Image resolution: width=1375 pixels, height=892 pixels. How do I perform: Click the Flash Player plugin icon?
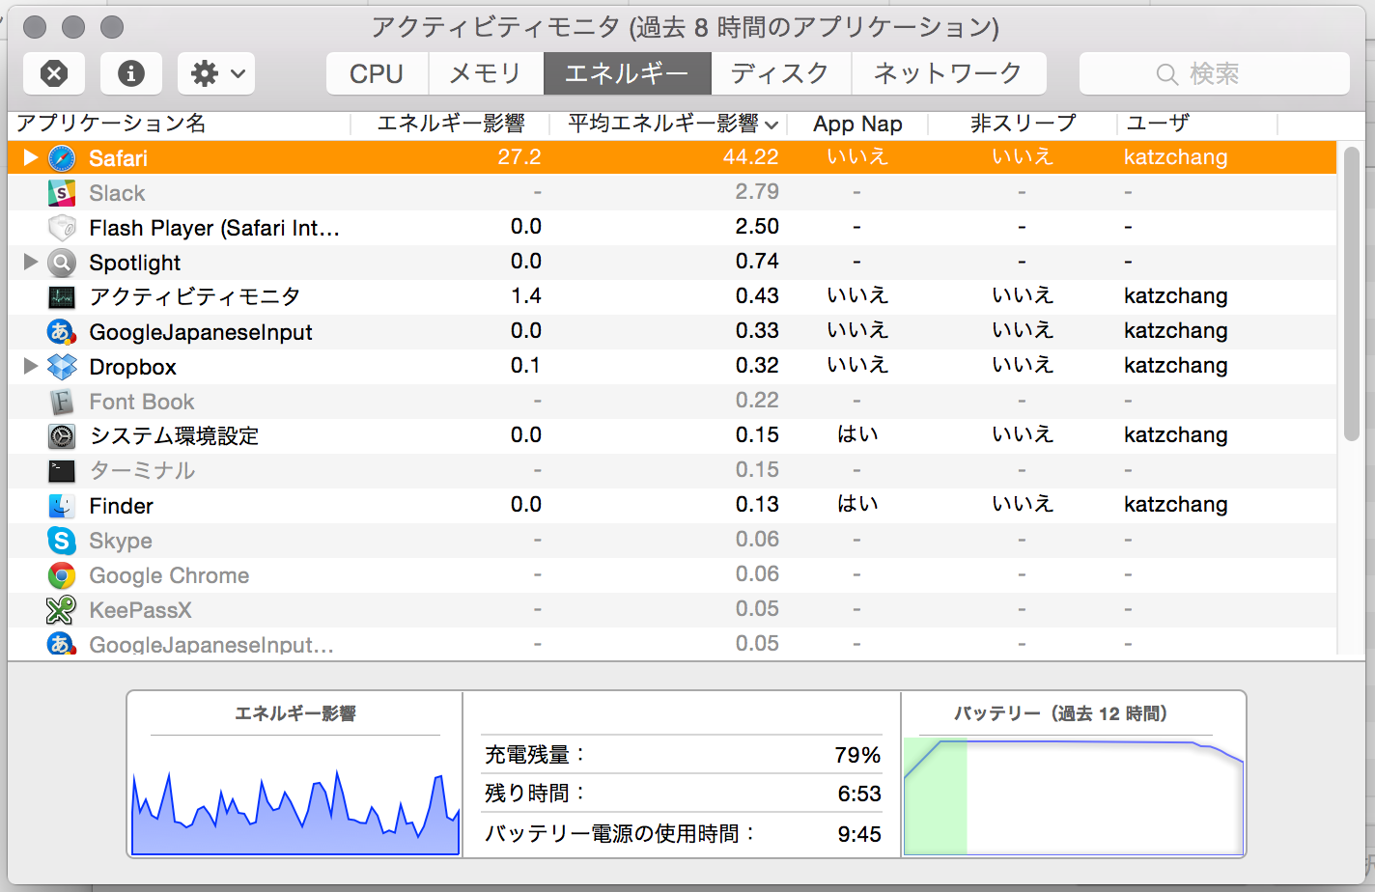coord(62,228)
